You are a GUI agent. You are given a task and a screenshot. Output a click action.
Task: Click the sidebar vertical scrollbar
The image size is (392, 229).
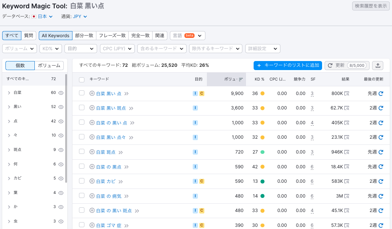tap(66, 128)
